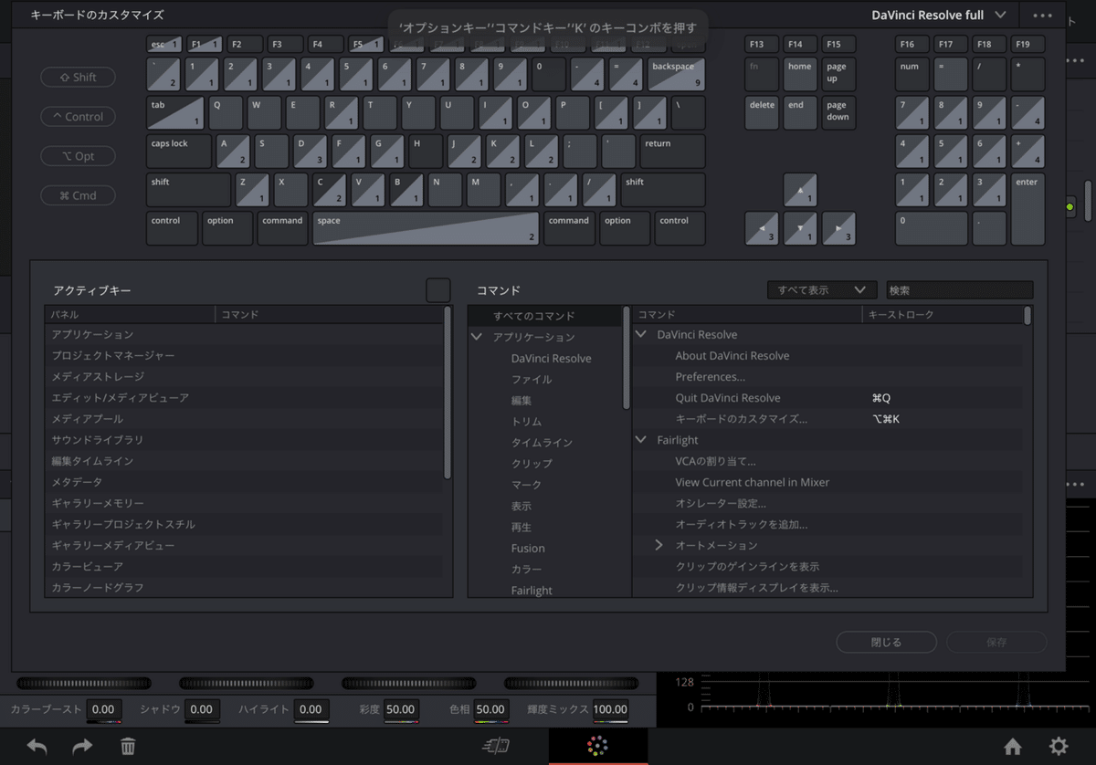This screenshot has width=1096, height=765.
Task: Click the active keys list scrollbar
Action: [x=448, y=393]
